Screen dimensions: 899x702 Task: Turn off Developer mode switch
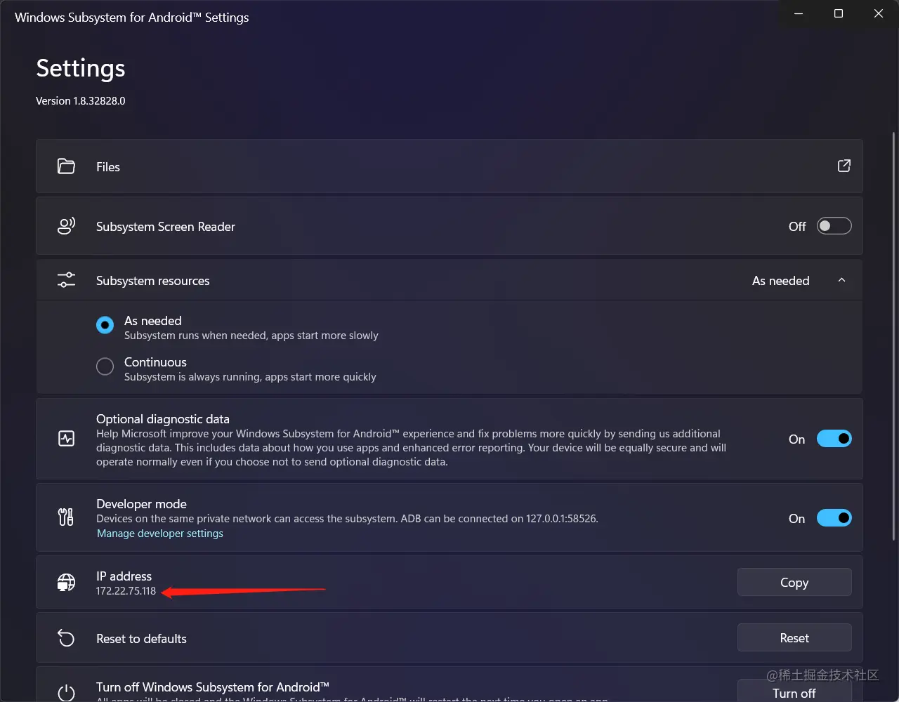834,518
